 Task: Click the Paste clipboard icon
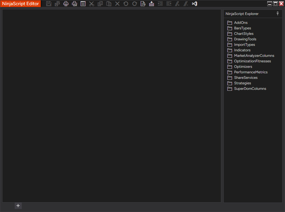click(109, 4)
